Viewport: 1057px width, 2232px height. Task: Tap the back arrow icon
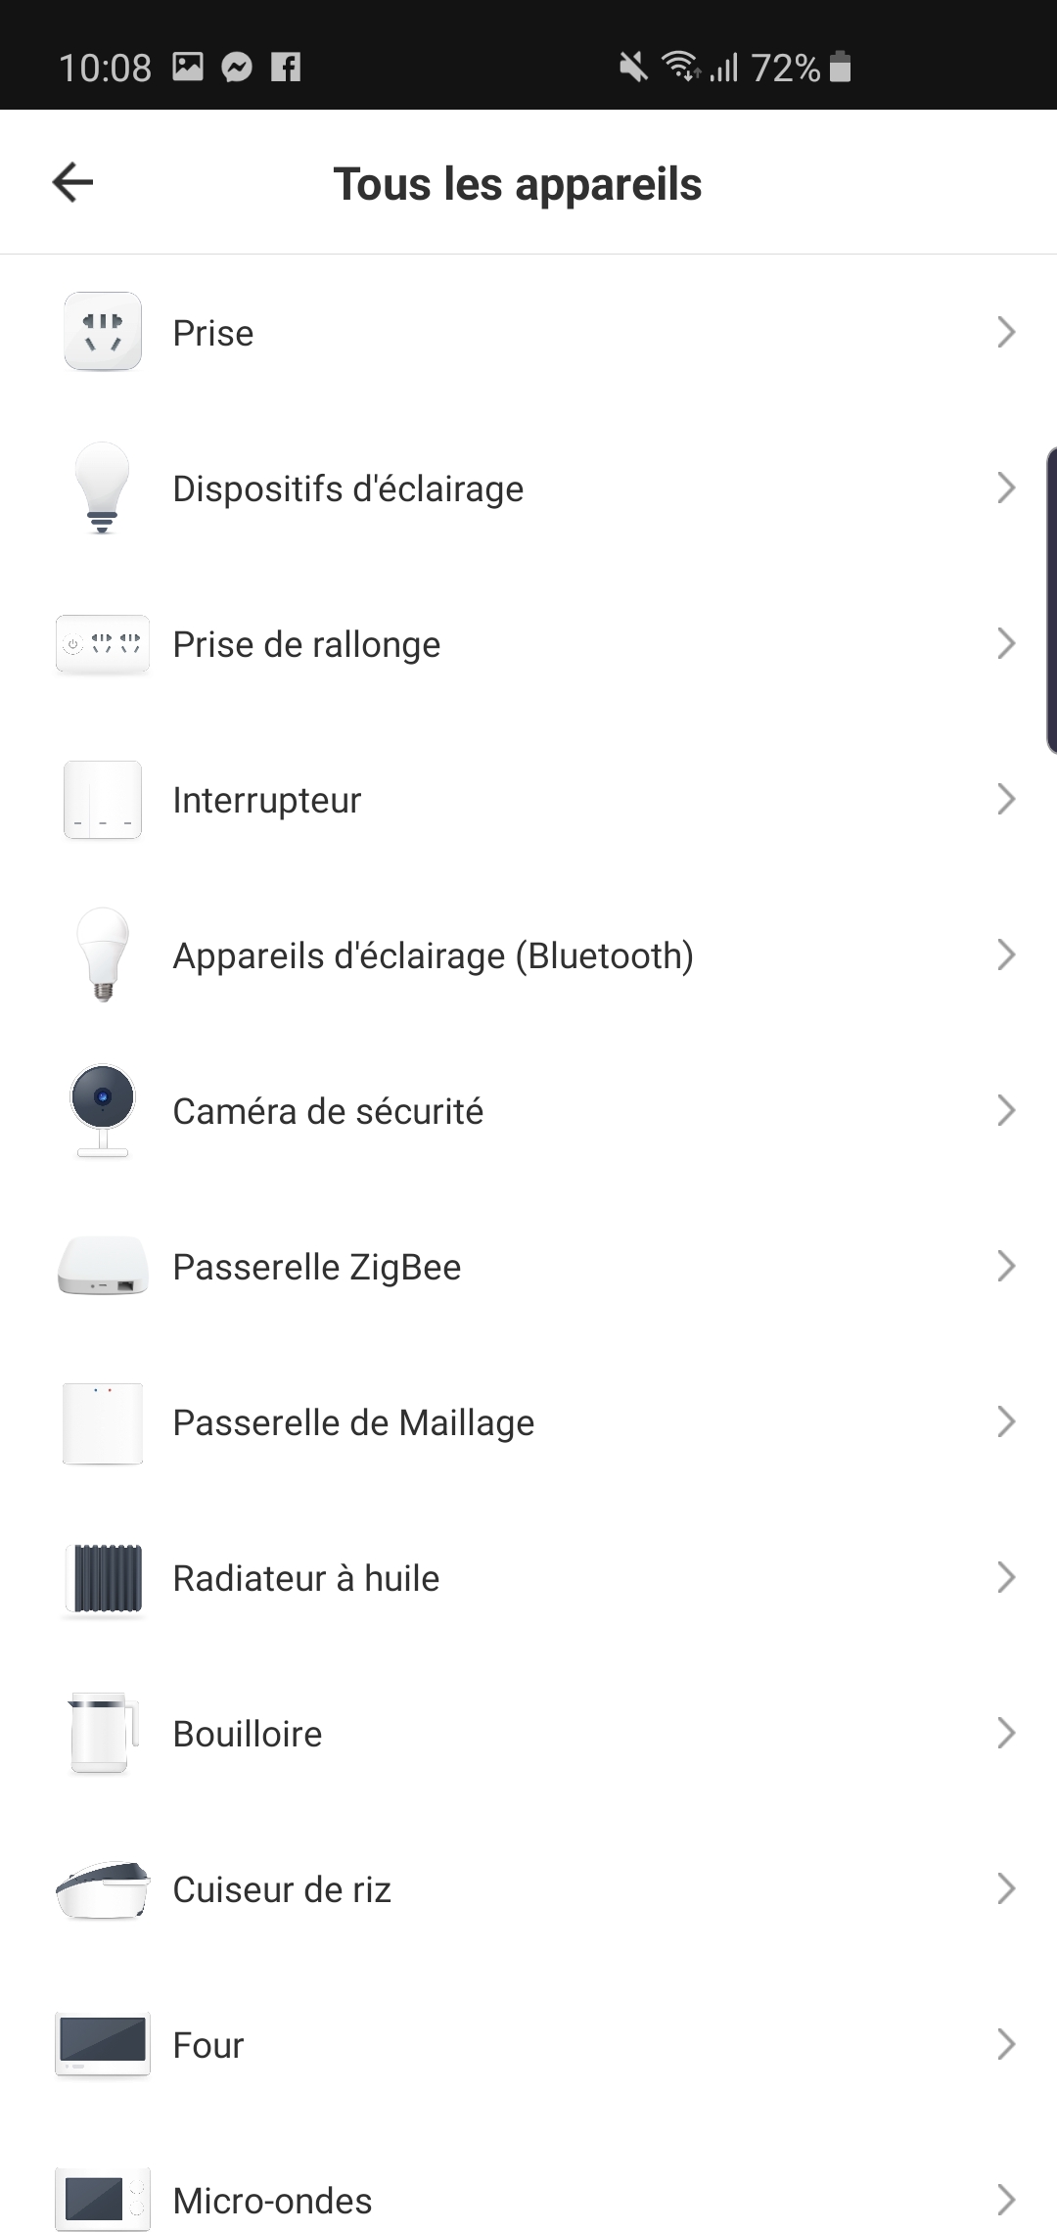point(72,182)
